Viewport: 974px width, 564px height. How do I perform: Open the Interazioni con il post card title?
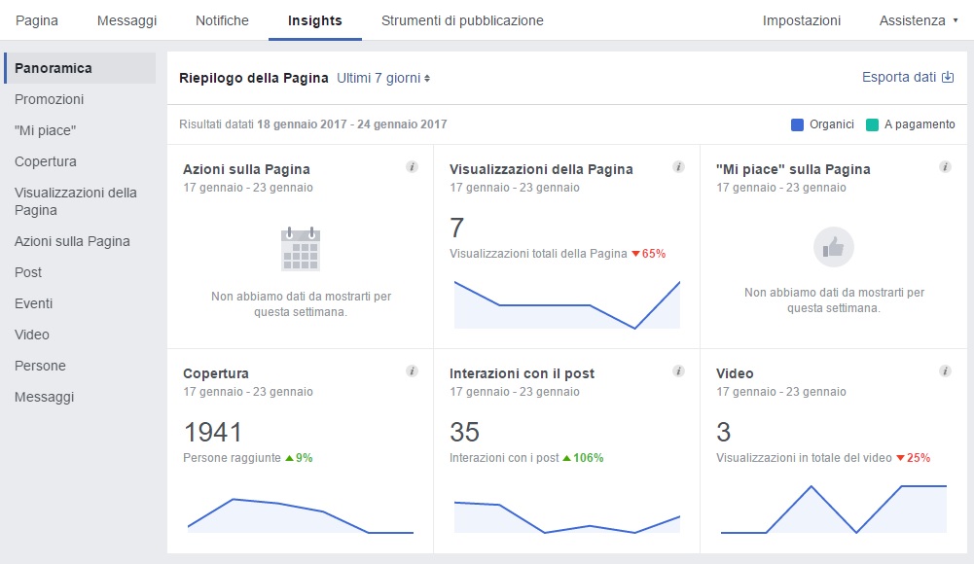tap(522, 373)
